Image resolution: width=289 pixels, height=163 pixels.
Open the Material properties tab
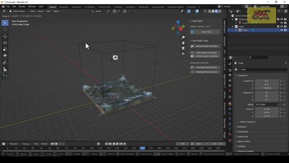click(x=230, y=134)
